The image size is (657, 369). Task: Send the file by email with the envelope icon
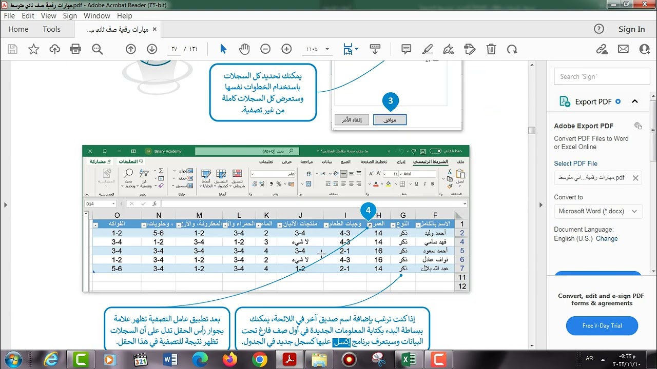pyautogui.click(x=623, y=49)
